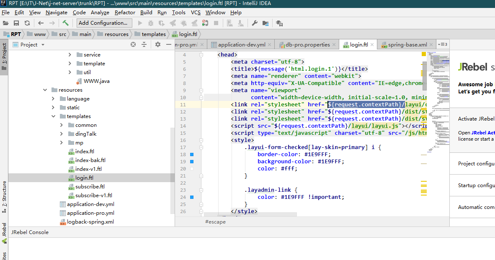Collapse all nodes in the Project panel
Image resolution: width=495 pixels, height=260 pixels.
tap(144, 44)
